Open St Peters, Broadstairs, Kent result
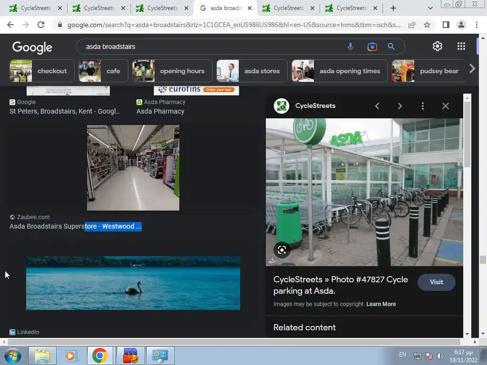 click(64, 111)
